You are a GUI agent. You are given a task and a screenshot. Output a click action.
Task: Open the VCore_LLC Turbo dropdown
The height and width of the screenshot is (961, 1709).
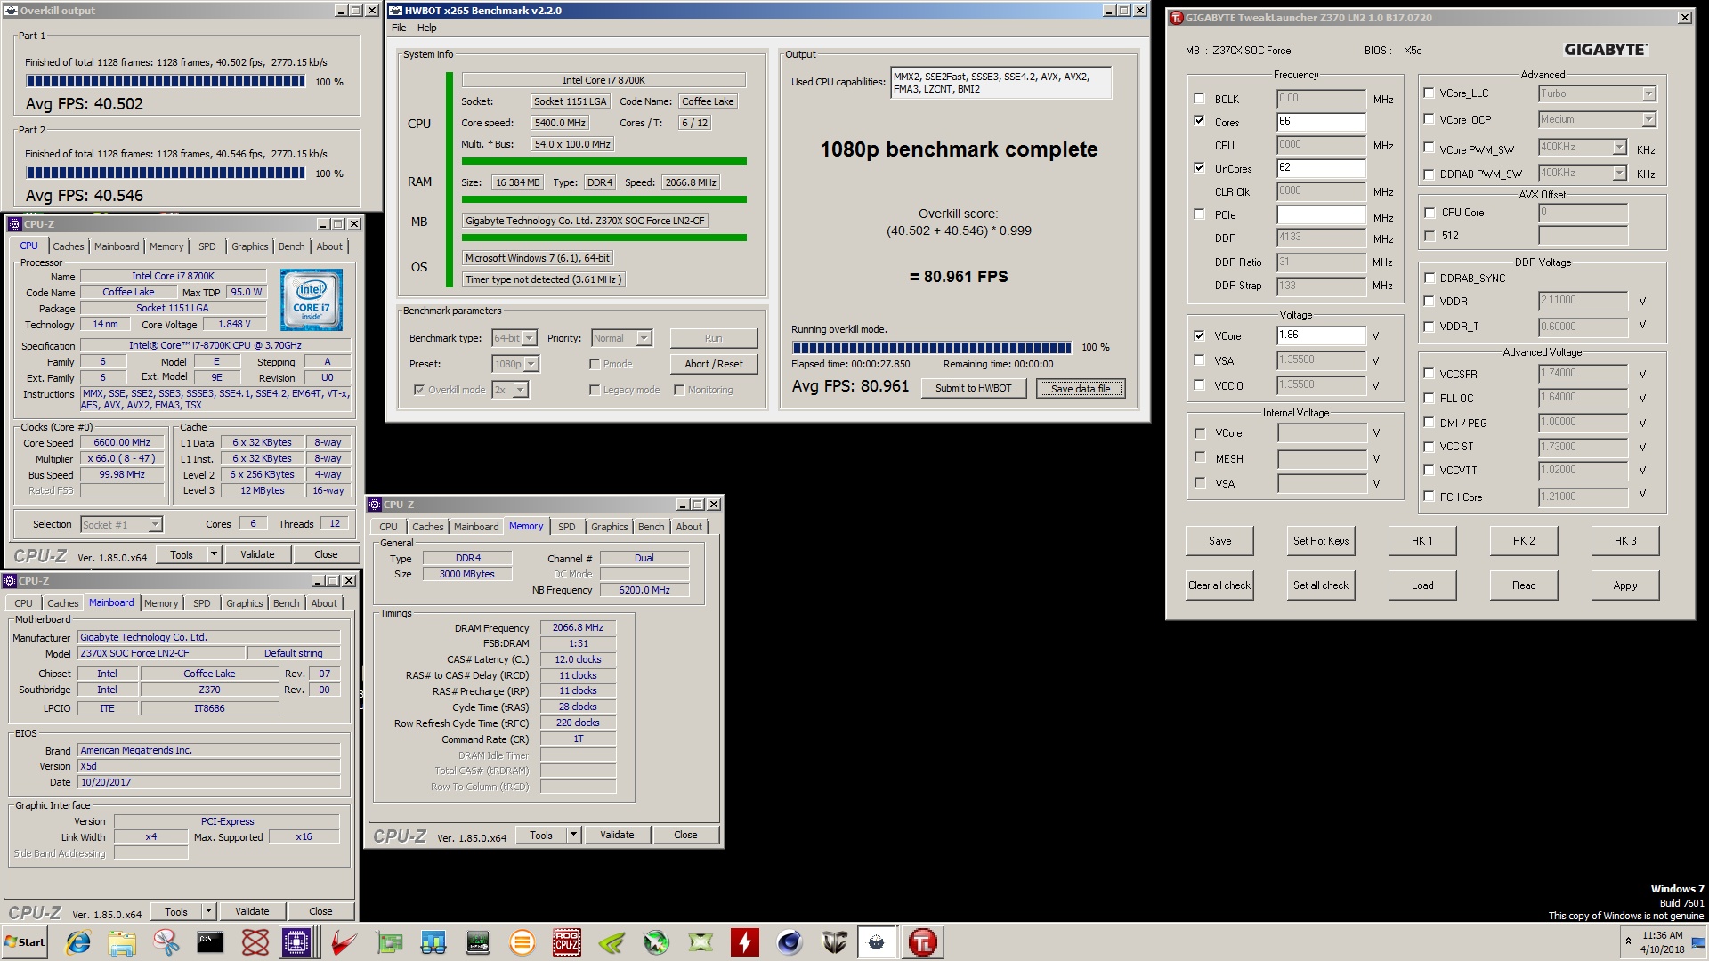click(1648, 93)
